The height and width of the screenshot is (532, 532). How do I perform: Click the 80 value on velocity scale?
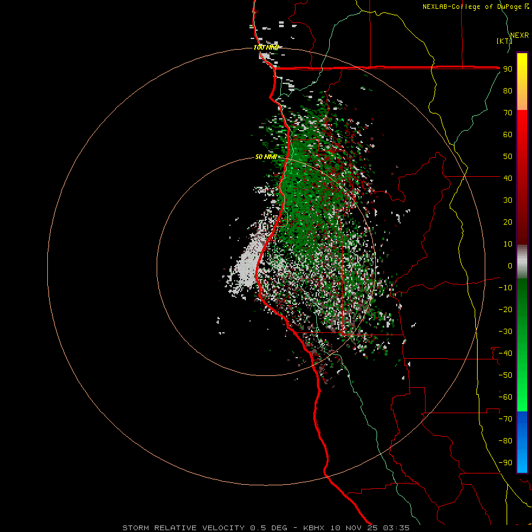tap(508, 90)
